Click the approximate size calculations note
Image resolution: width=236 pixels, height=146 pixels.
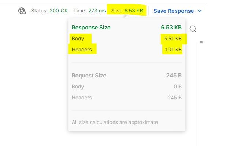point(115,122)
